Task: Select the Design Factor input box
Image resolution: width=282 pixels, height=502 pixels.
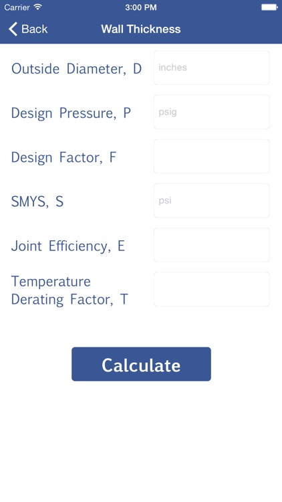Action: [212, 156]
